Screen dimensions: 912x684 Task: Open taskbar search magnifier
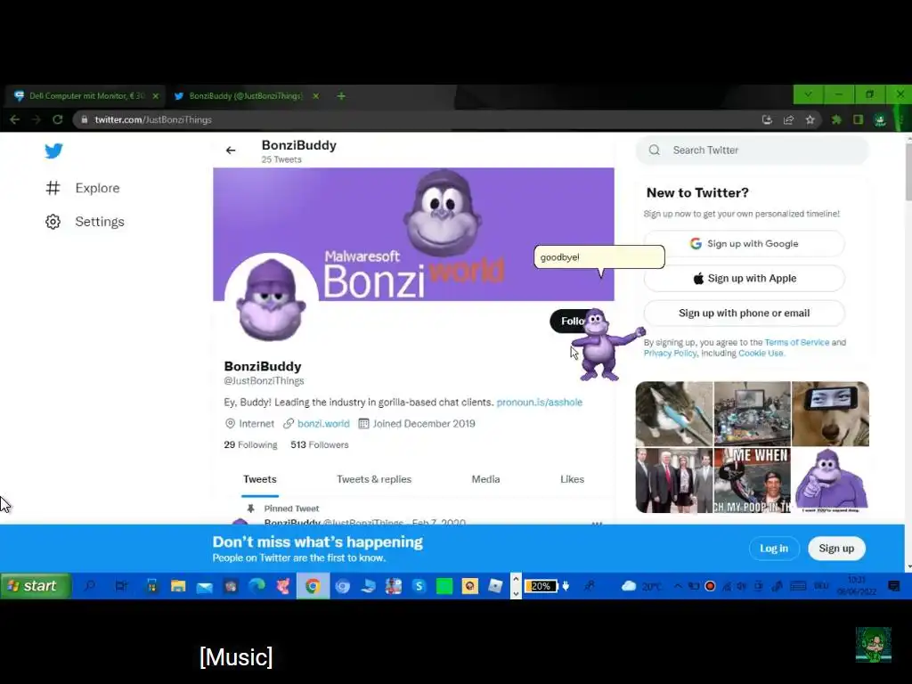click(x=90, y=586)
